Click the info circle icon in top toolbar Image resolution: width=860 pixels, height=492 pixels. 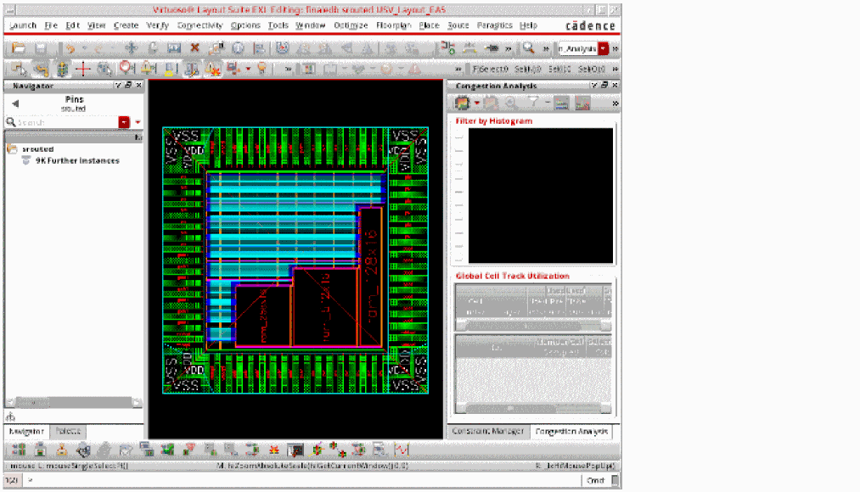coord(239,48)
